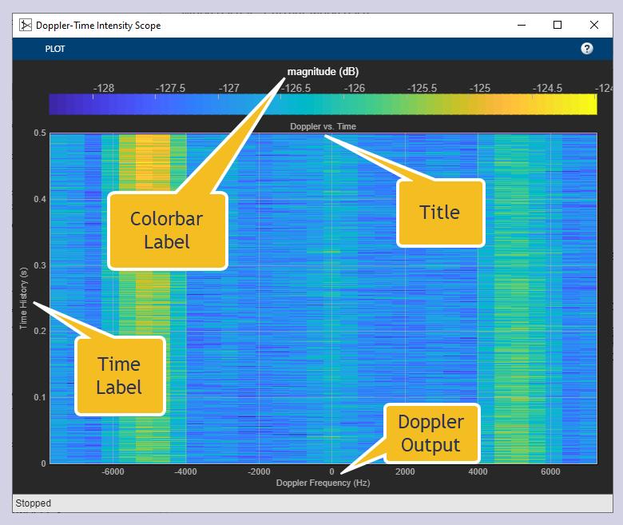The image size is (623, 525).
Task: Click the -128 colorbar tick value
Action: point(104,88)
